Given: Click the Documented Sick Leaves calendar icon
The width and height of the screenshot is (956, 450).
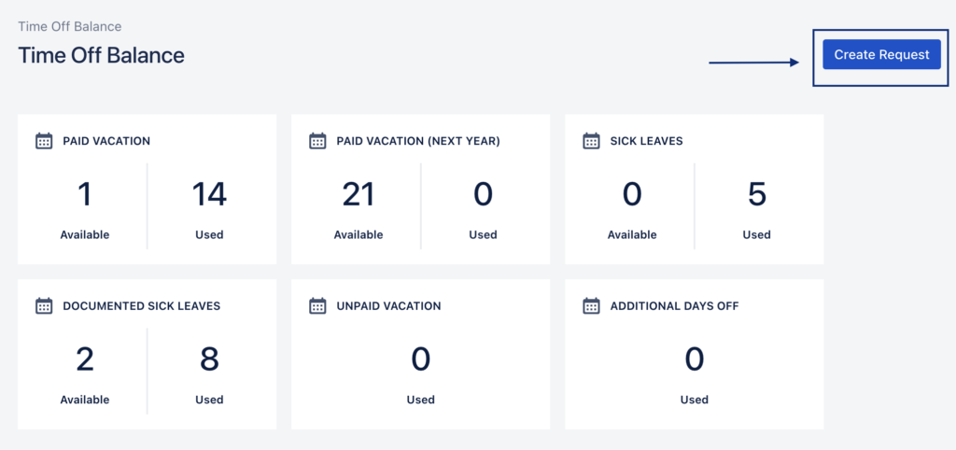Looking at the screenshot, I should 44,306.
